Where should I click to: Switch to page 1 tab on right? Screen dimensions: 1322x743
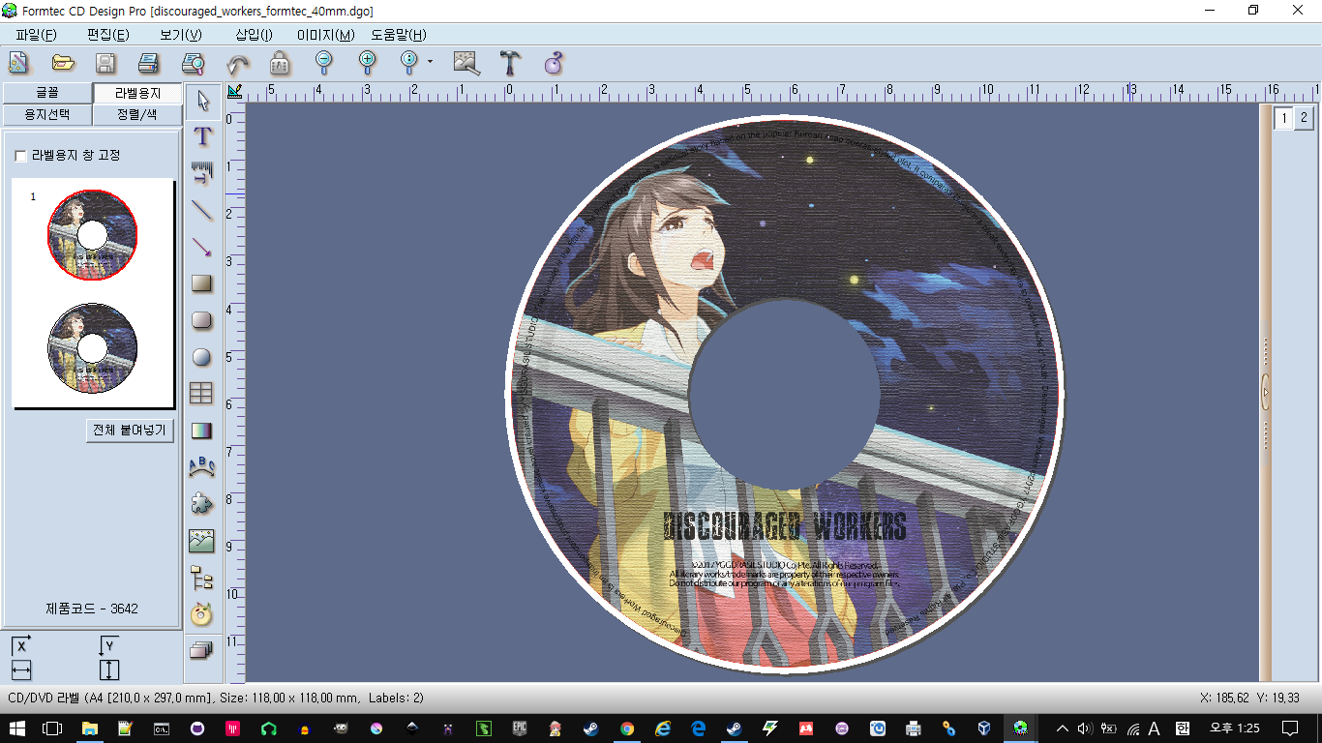coord(1283,118)
